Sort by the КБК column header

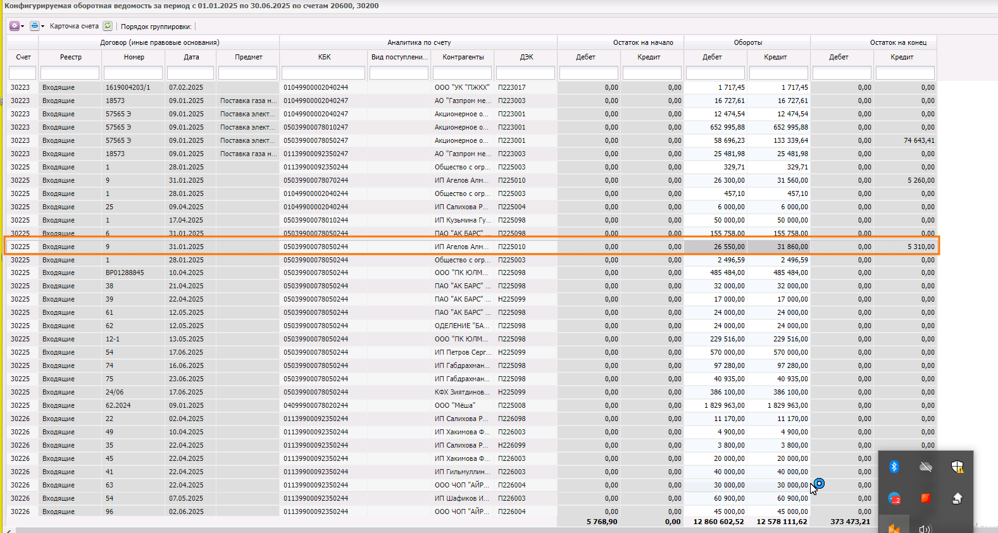[x=324, y=57]
